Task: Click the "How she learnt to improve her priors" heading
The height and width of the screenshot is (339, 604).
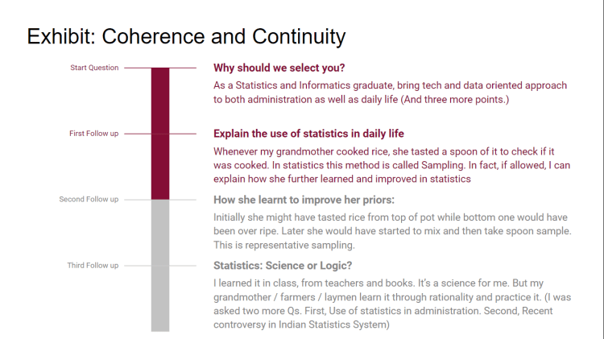Action: pos(303,200)
